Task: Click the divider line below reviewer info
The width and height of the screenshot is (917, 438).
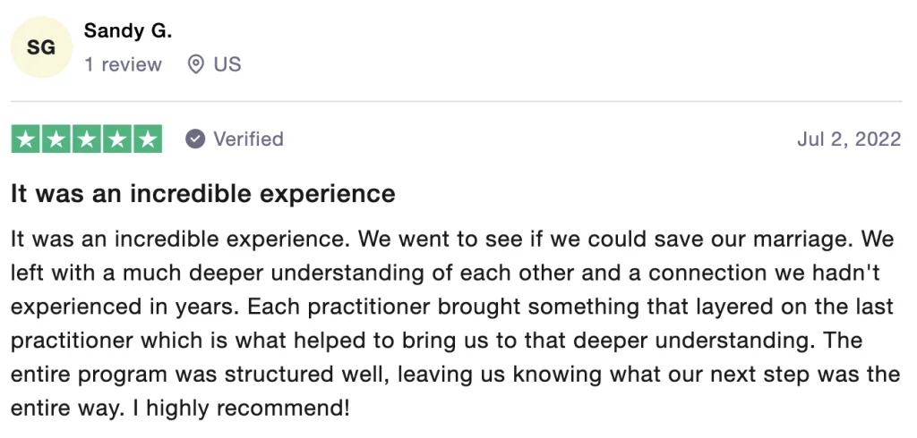Action: tap(458, 101)
